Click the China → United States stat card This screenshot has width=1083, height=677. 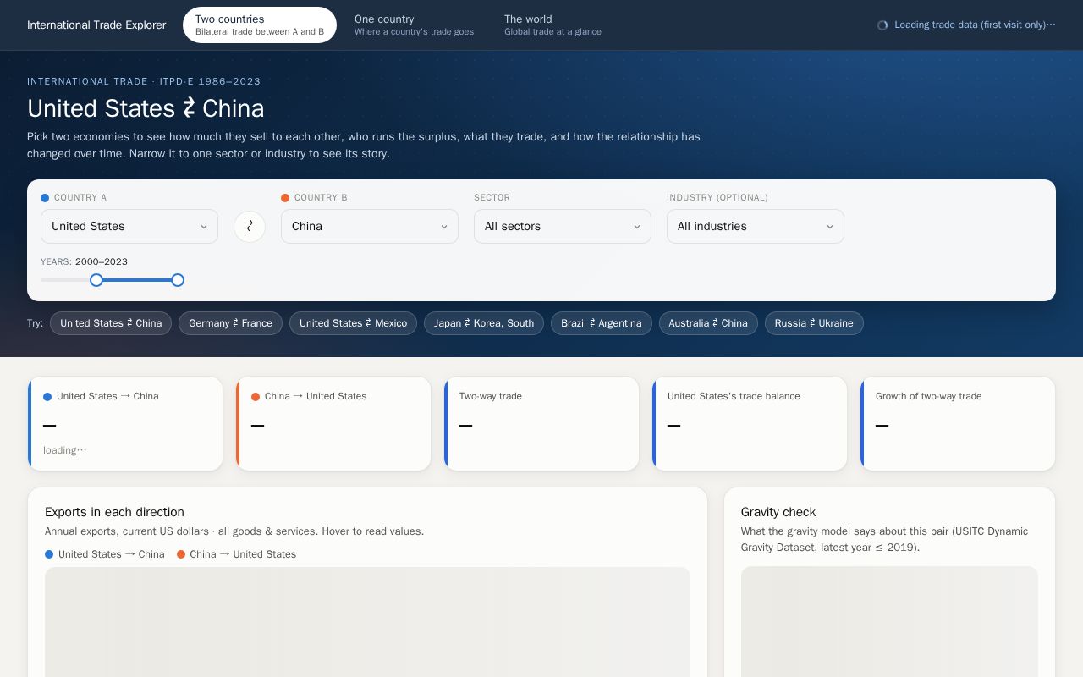click(333, 423)
